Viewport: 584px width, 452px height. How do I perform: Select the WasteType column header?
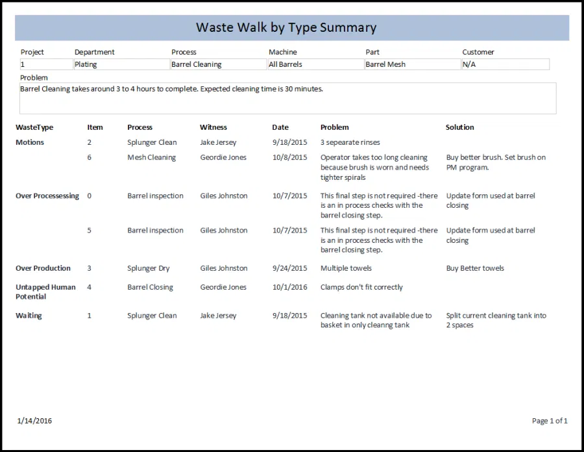tap(34, 127)
